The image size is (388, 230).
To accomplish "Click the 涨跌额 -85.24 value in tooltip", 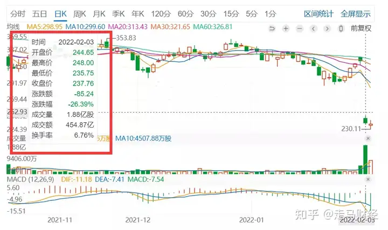I will coord(84,94).
